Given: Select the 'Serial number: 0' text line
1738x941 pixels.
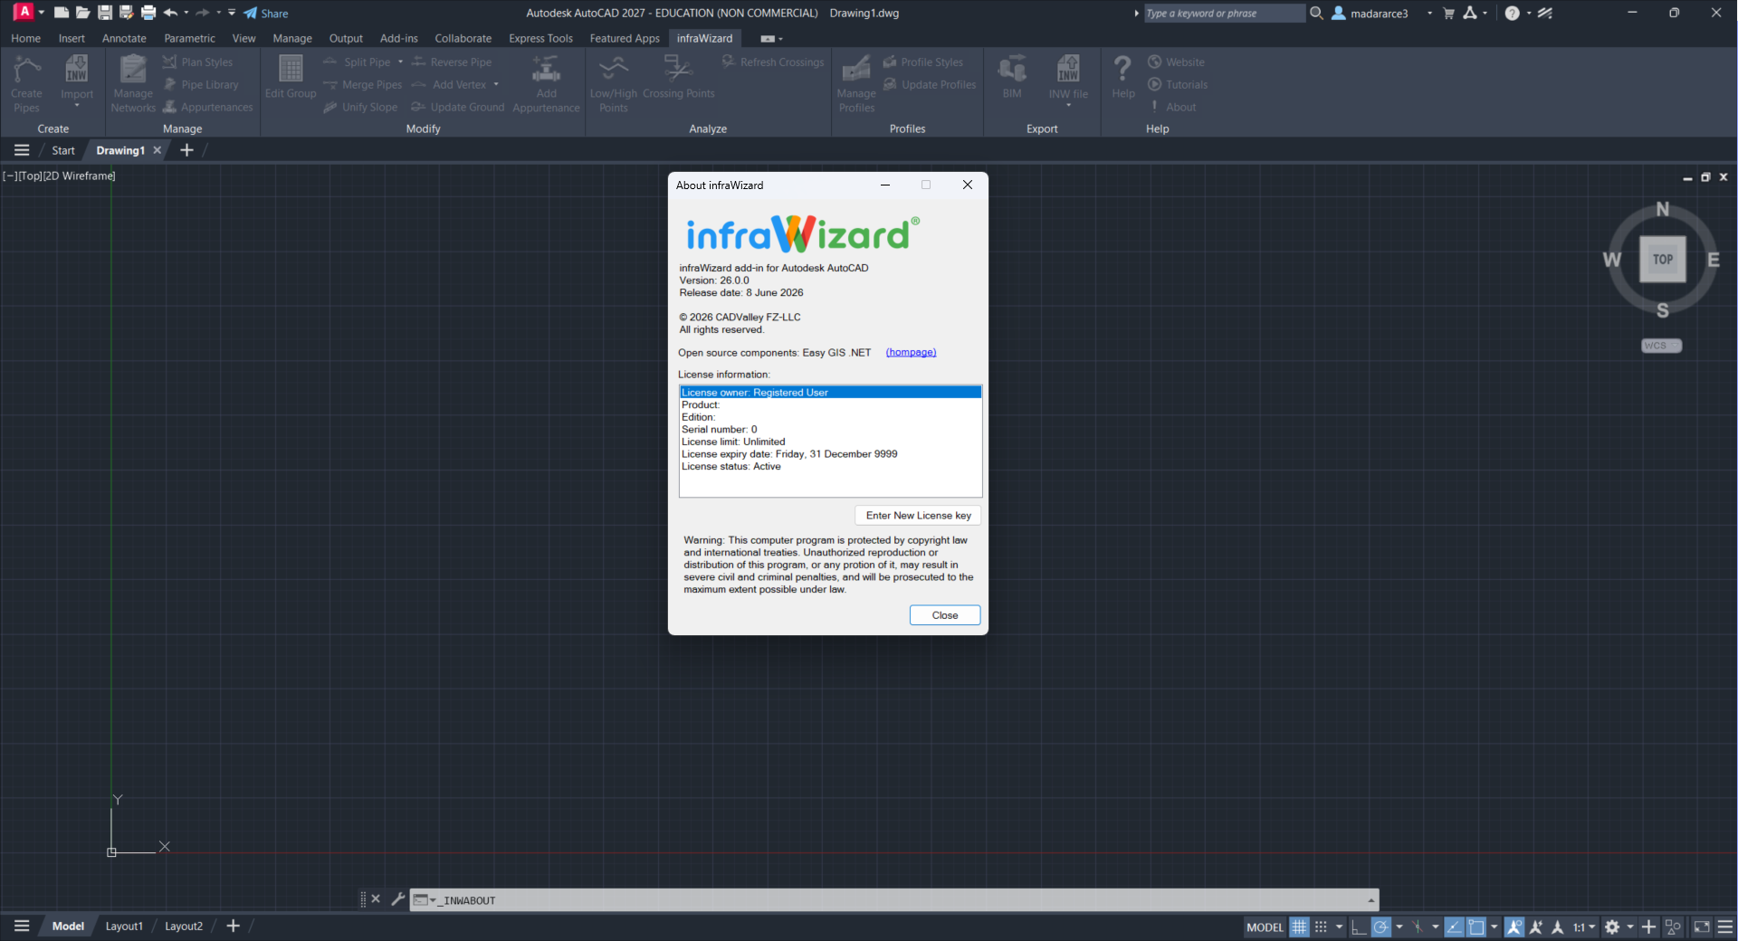Looking at the screenshot, I should click(x=720, y=430).
